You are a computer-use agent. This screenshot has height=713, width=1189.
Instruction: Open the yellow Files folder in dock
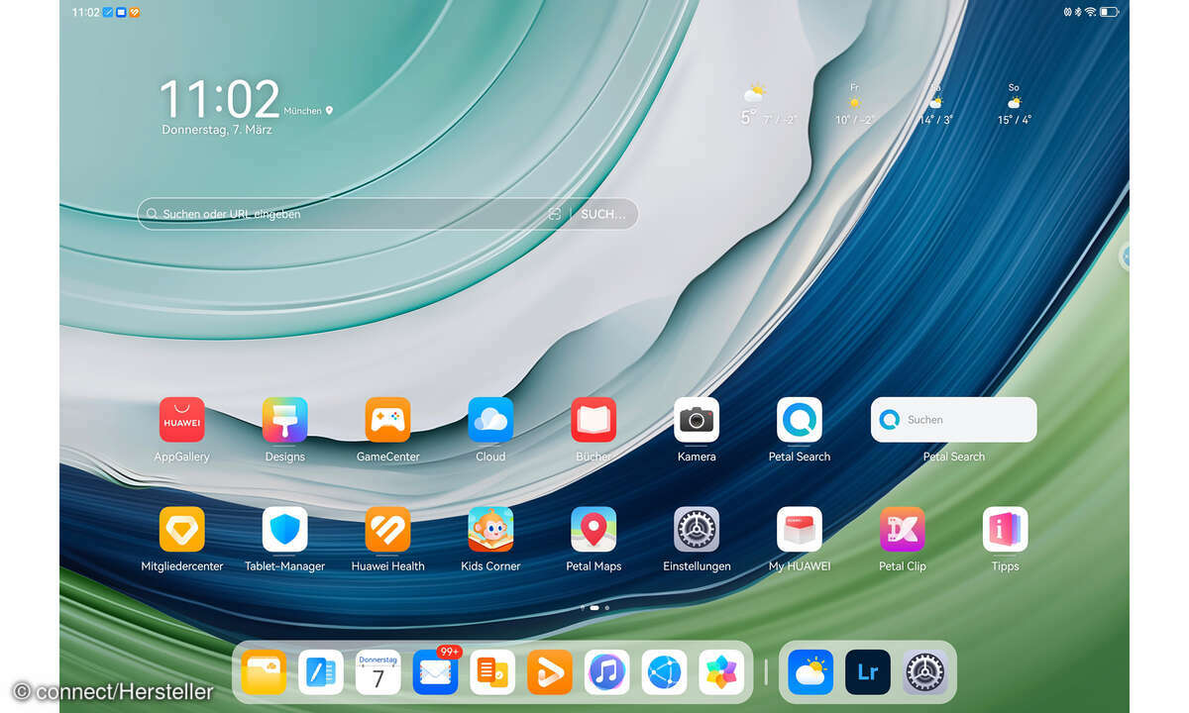click(264, 672)
